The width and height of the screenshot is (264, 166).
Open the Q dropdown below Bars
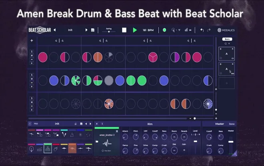click(x=227, y=44)
